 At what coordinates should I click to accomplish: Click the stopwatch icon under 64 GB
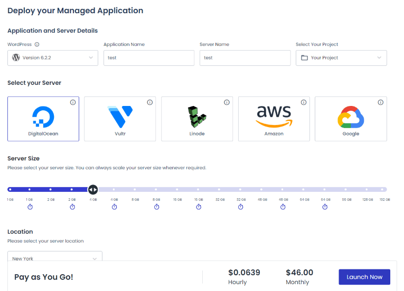pos(325,207)
